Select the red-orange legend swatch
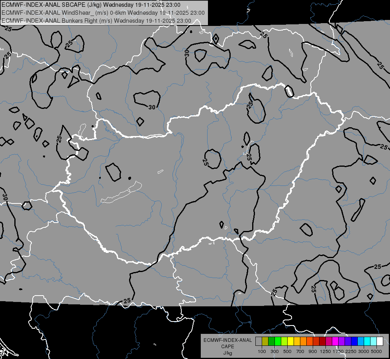The image size is (390, 359). pos(310,341)
